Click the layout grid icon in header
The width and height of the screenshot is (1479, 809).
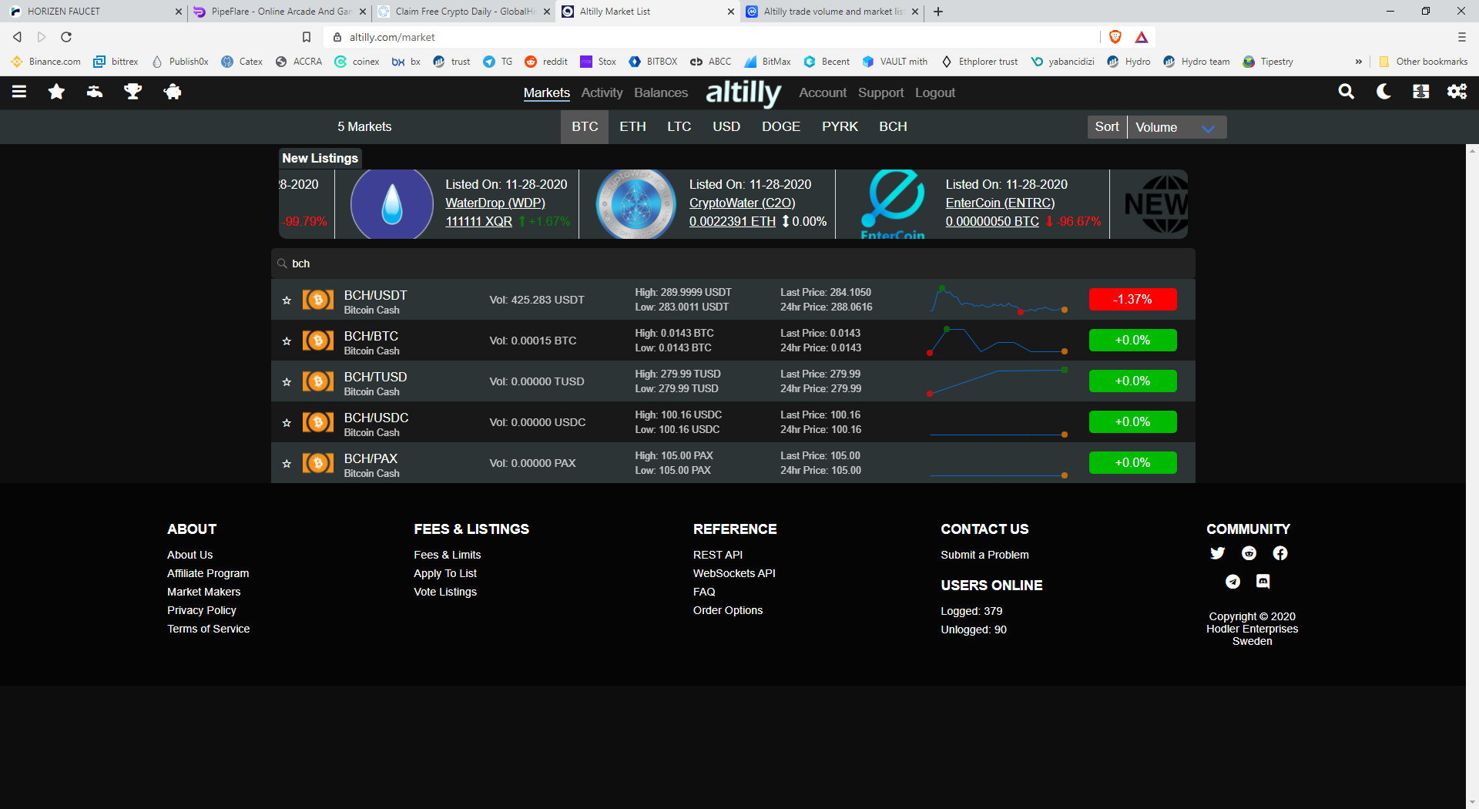(x=1421, y=92)
